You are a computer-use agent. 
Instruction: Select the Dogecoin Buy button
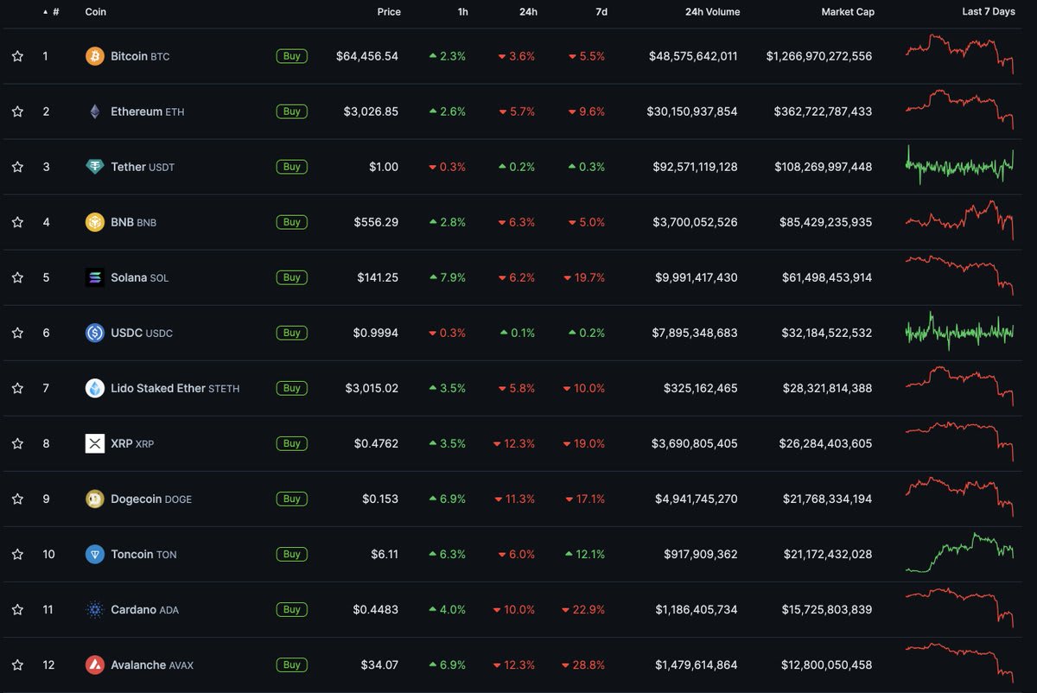pos(292,499)
